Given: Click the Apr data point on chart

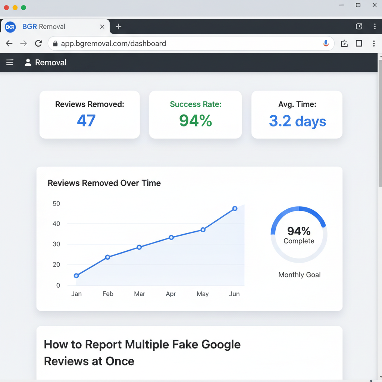Looking at the screenshot, I should pyautogui.click(x=171, y=237).
